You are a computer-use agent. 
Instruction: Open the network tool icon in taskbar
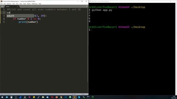click(38, 97)
